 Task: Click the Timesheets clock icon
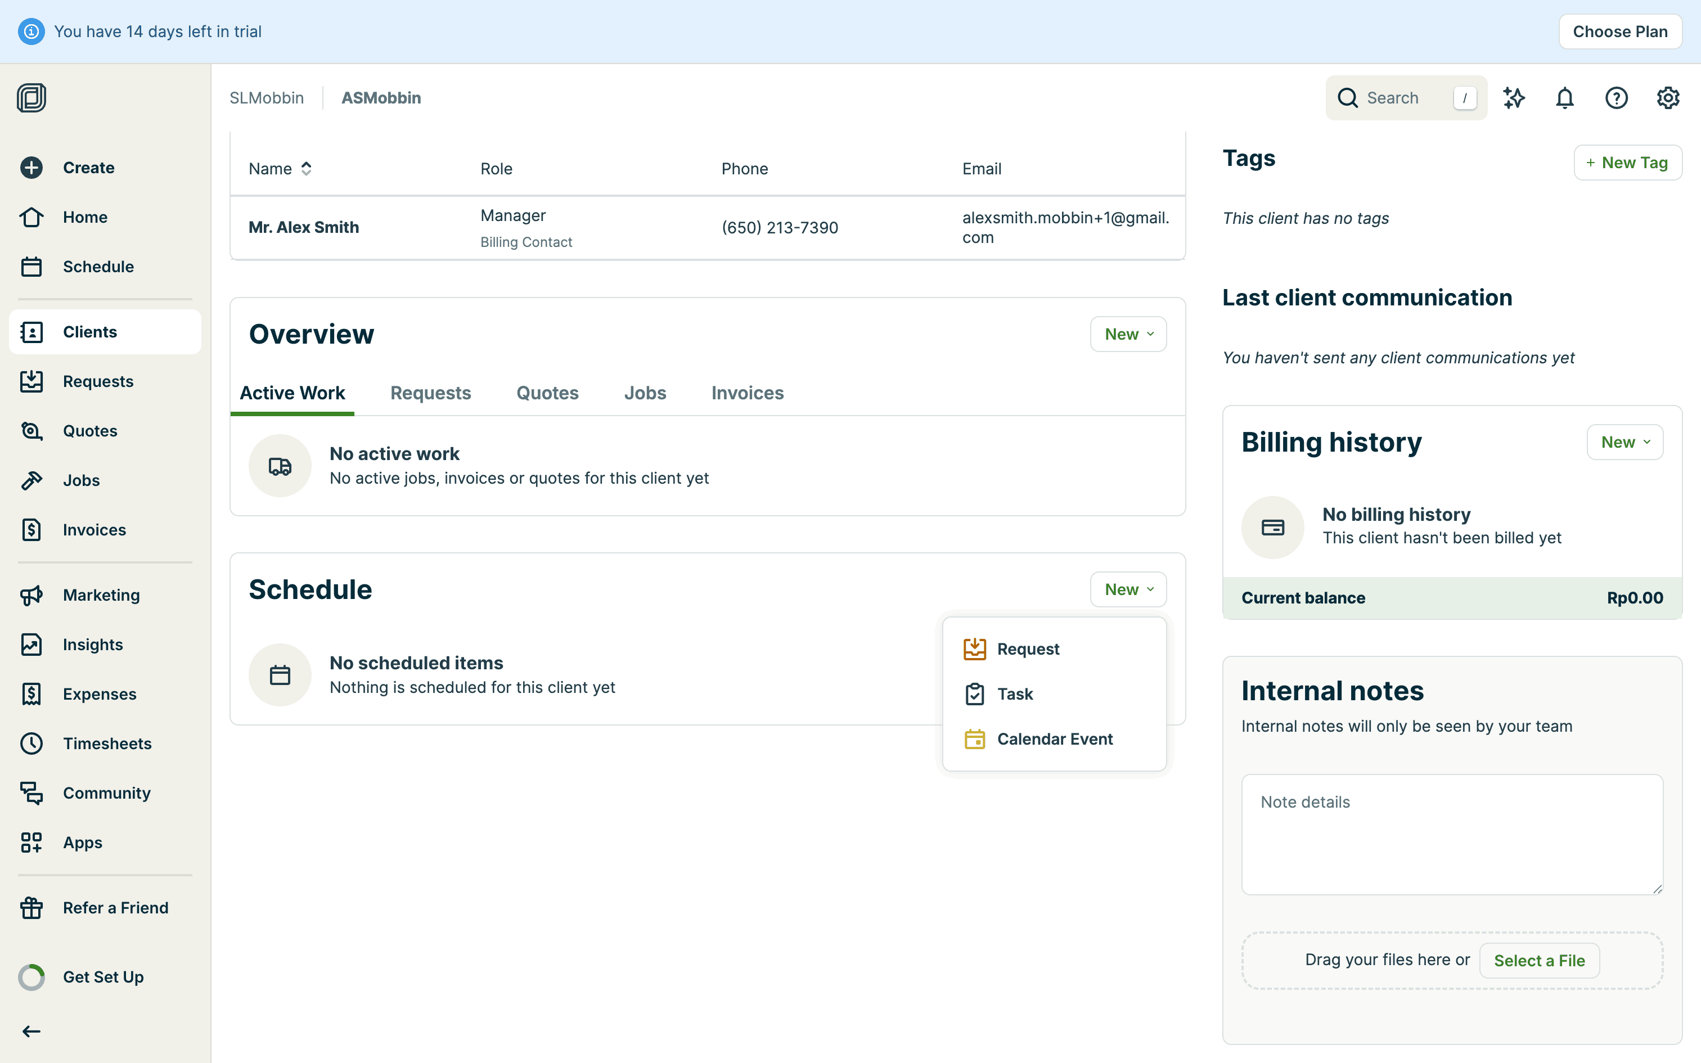31,743
